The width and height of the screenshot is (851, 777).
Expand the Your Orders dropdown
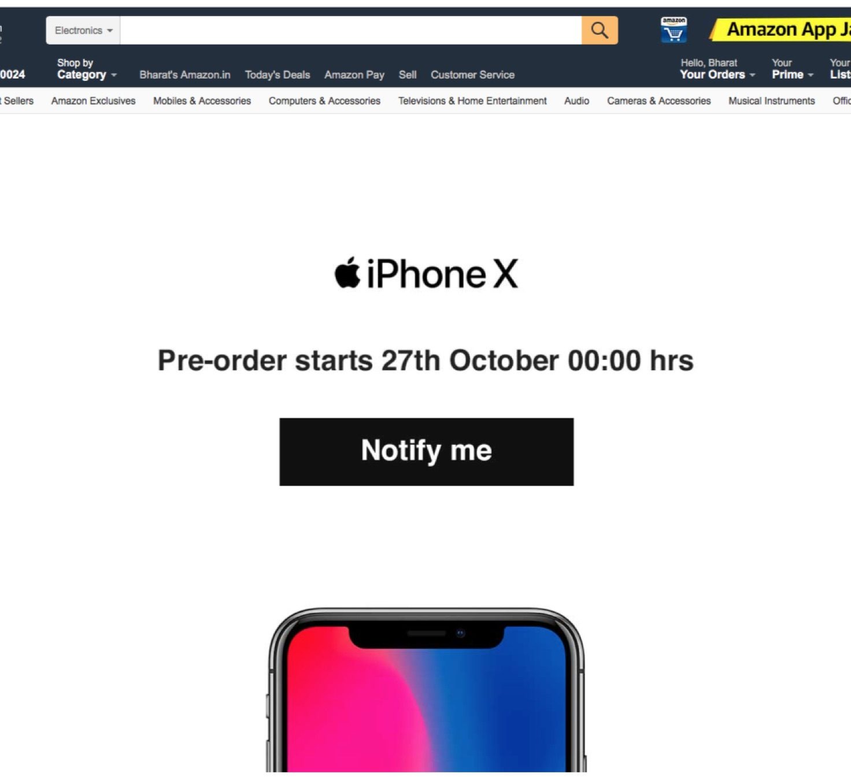pyautogui.click(x=717, y=69)
